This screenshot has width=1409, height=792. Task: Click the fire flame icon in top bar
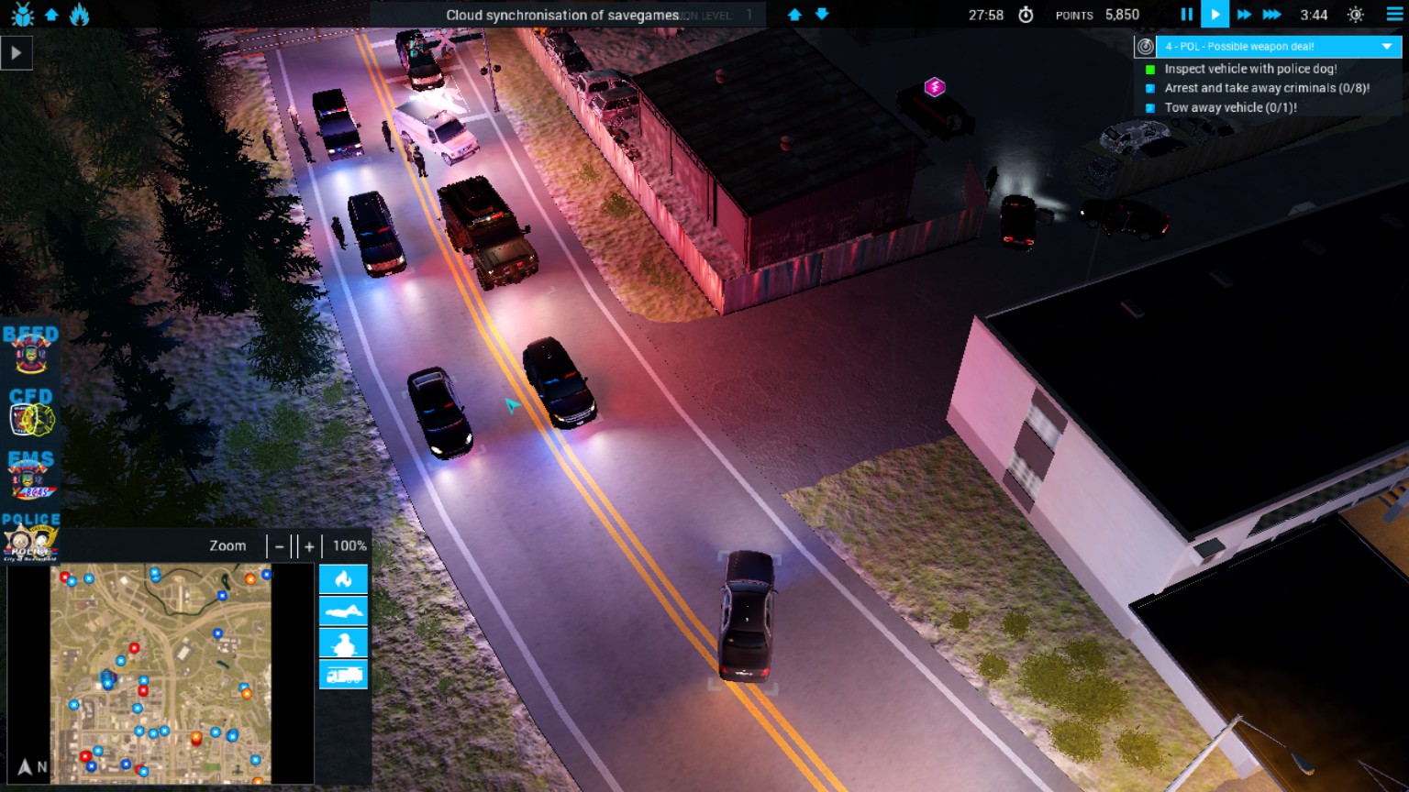coord(80,15)
